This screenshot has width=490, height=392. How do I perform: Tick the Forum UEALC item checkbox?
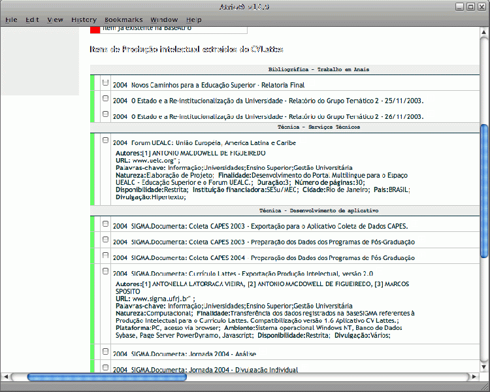(x=106, y=140)
